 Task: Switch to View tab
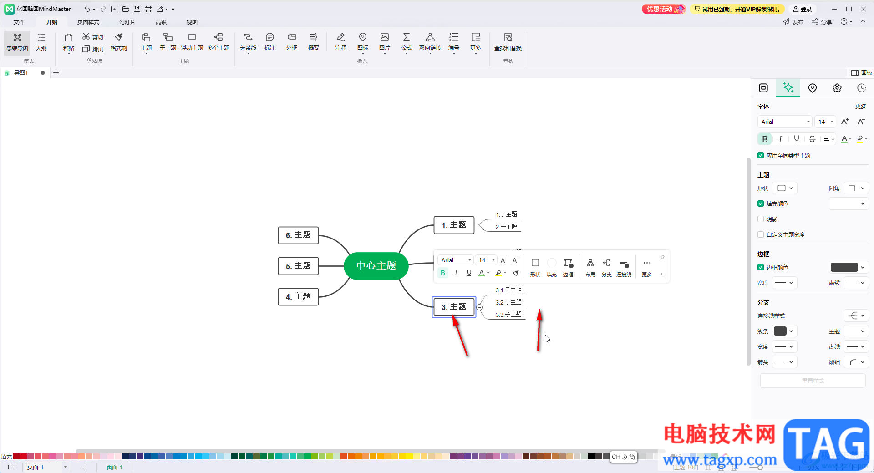tap(192, 22)
